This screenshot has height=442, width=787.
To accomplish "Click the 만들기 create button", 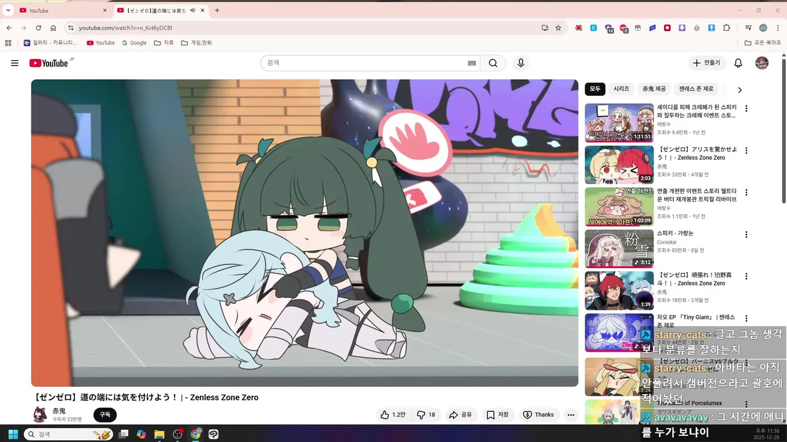I will [707, 63].
